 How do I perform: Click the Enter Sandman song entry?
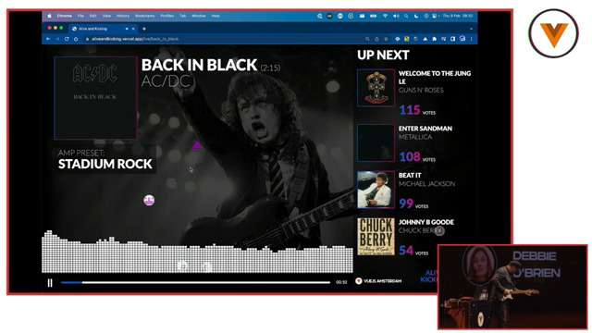coord(414,143)
